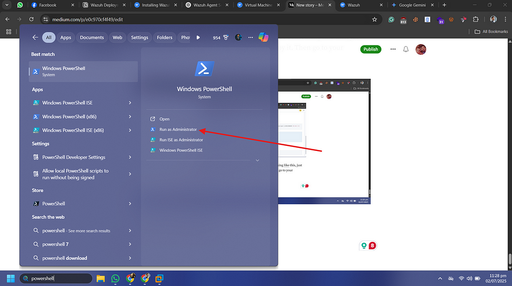Open PowerShell store app result

tap(54, 204)
